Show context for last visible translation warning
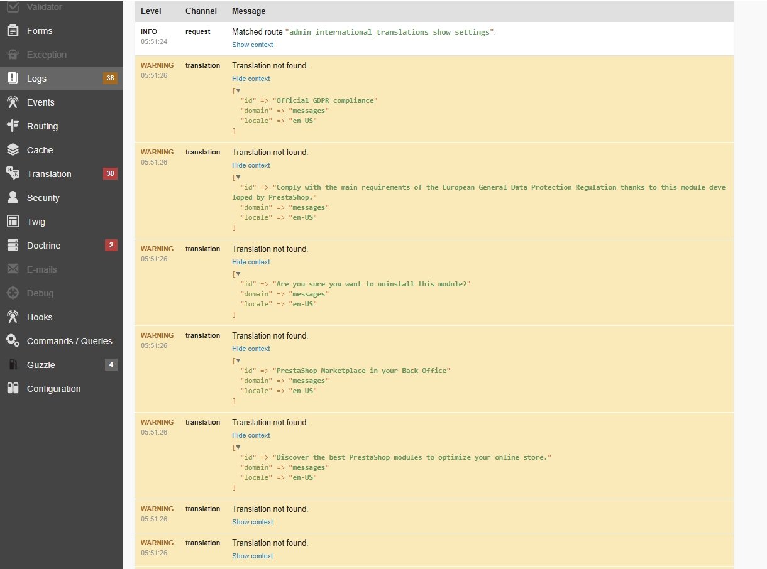The image size is (767, 569). [x=252, y=556]
